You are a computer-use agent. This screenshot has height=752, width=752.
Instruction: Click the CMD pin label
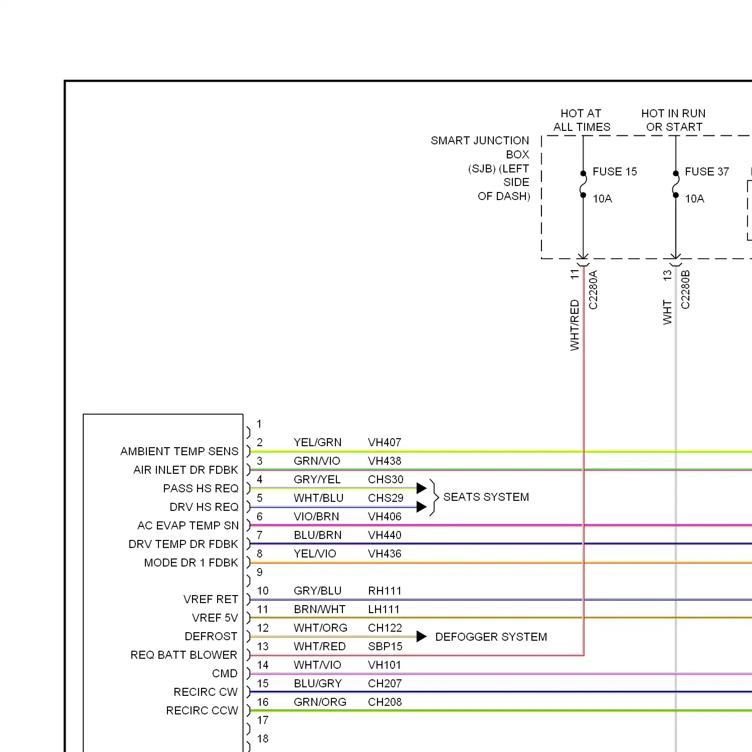pyautogui.click(x=225, y=673)
